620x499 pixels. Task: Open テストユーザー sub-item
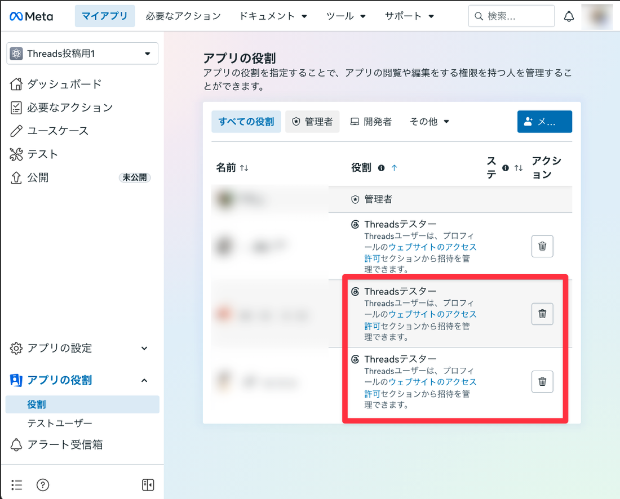(59, 423)
